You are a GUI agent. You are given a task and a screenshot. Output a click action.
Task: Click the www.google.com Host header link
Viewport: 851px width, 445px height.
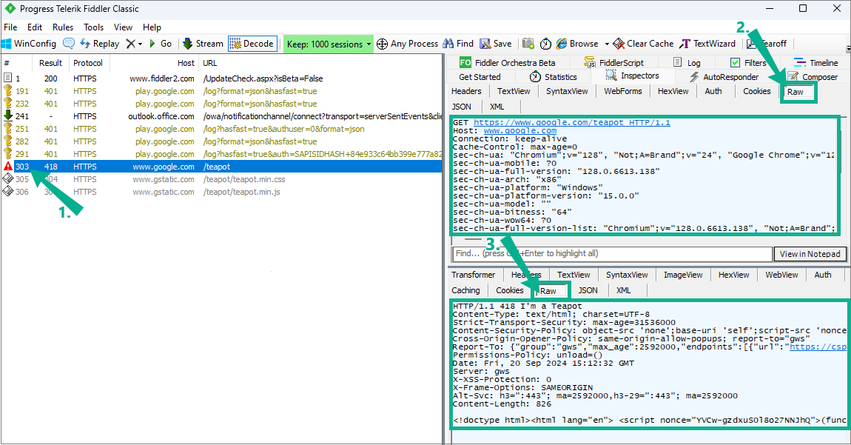520,130
